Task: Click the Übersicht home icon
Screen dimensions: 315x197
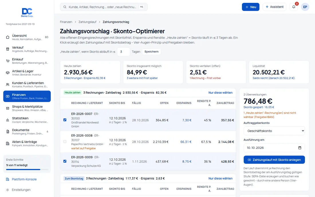Action: click(x=8, y=37)
